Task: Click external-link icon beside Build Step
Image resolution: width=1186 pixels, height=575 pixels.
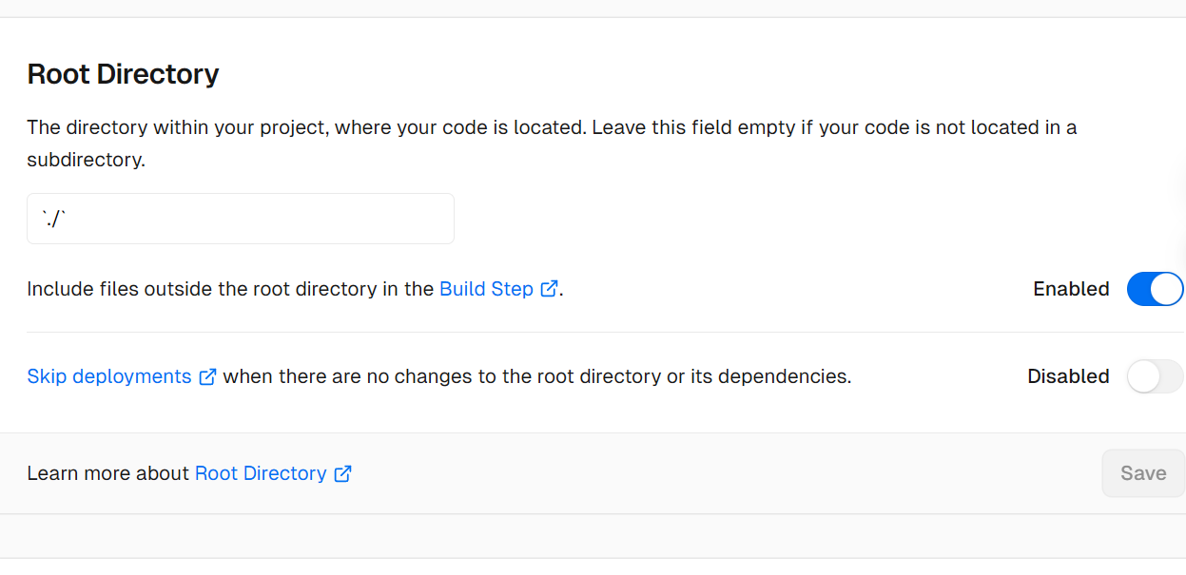Action: [549, 289]
